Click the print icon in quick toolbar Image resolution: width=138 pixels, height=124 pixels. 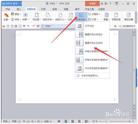(16, 26)
